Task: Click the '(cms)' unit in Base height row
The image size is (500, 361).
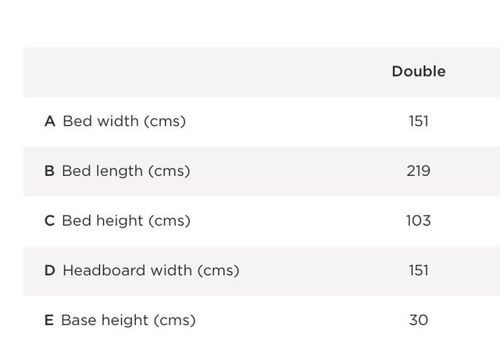Action: click(x=174, y=320)
